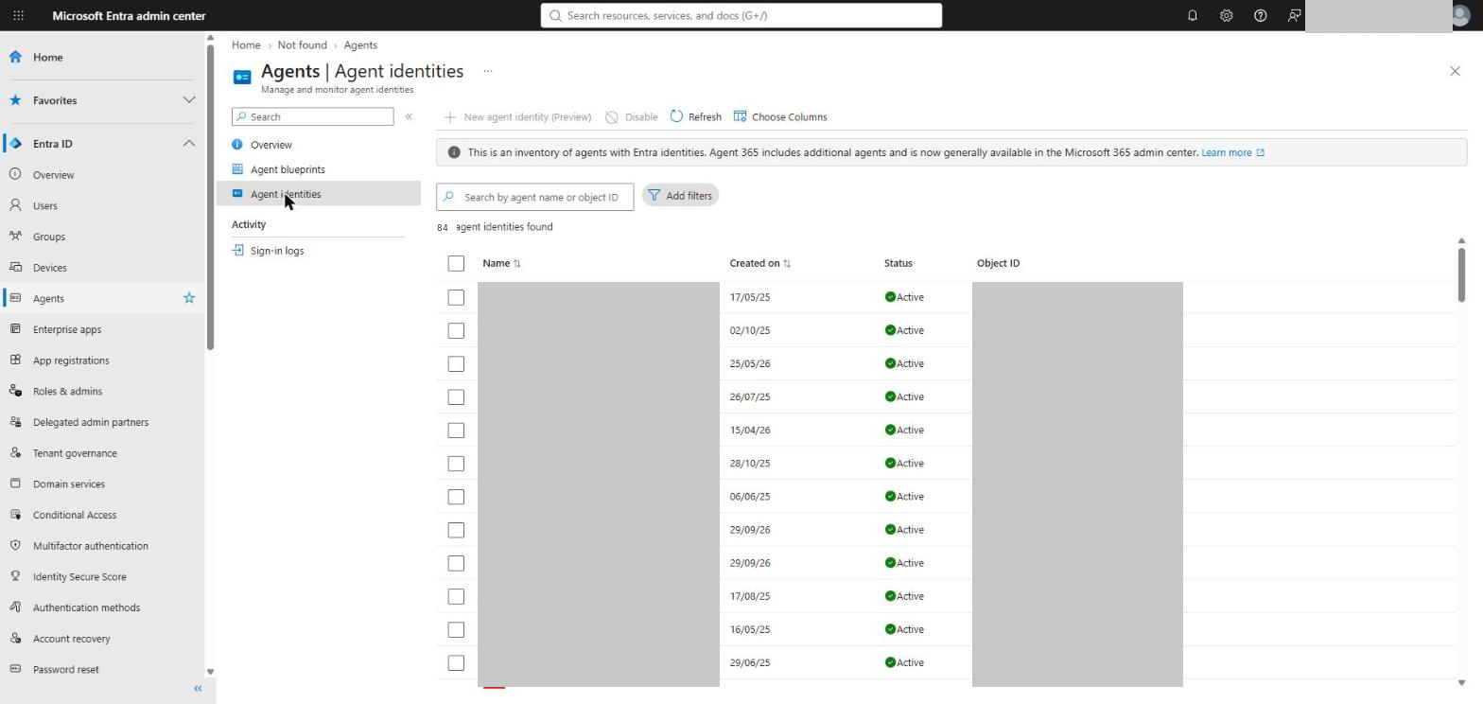
Task: Click Tenant governance icon
Action: point(15,453)
